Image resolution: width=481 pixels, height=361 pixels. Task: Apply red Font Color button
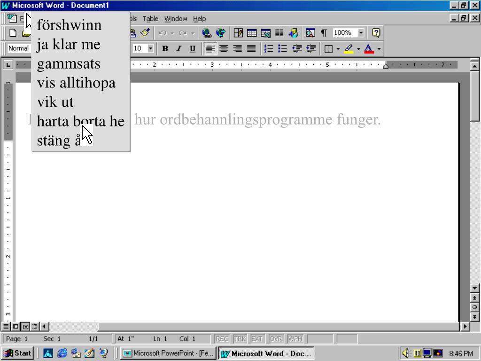click(369, 48)
